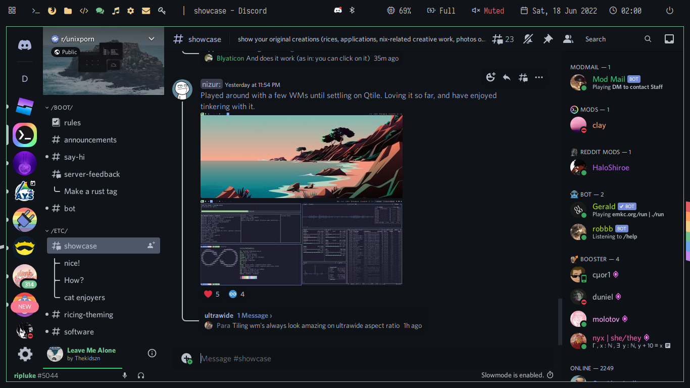
Task: Add a reaction to nizur's message
Action: click(x=490, y=77)
